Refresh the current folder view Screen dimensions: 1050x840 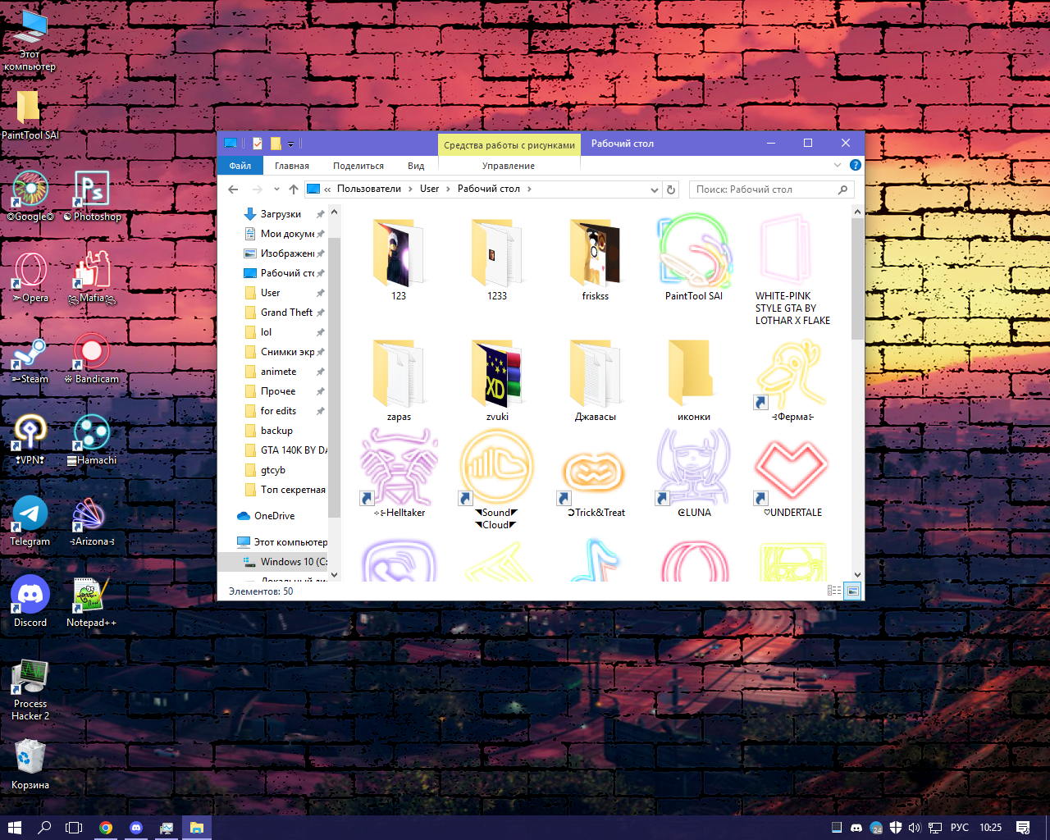671,189
